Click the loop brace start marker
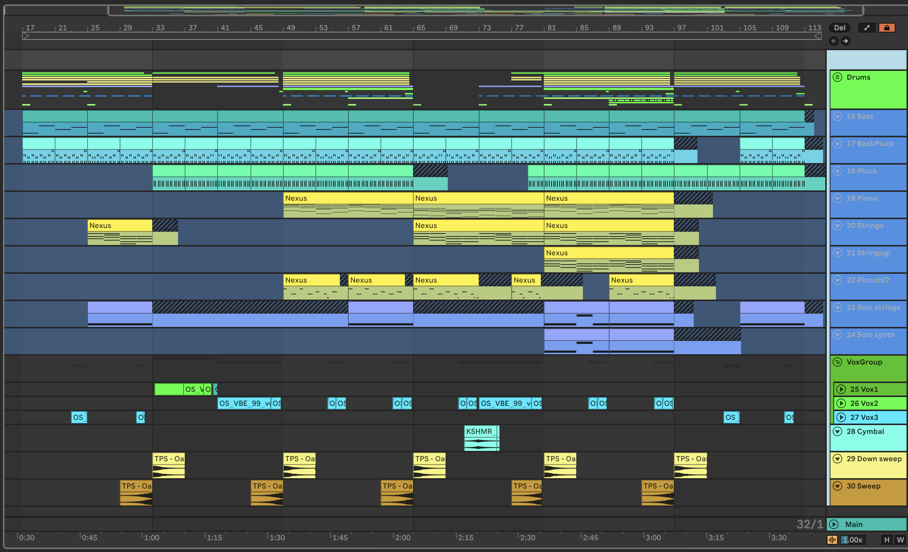 pyautogui.click(x=26, y=36)
